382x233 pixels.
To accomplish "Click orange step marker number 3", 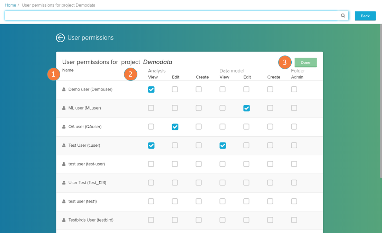I will point(285,62).
